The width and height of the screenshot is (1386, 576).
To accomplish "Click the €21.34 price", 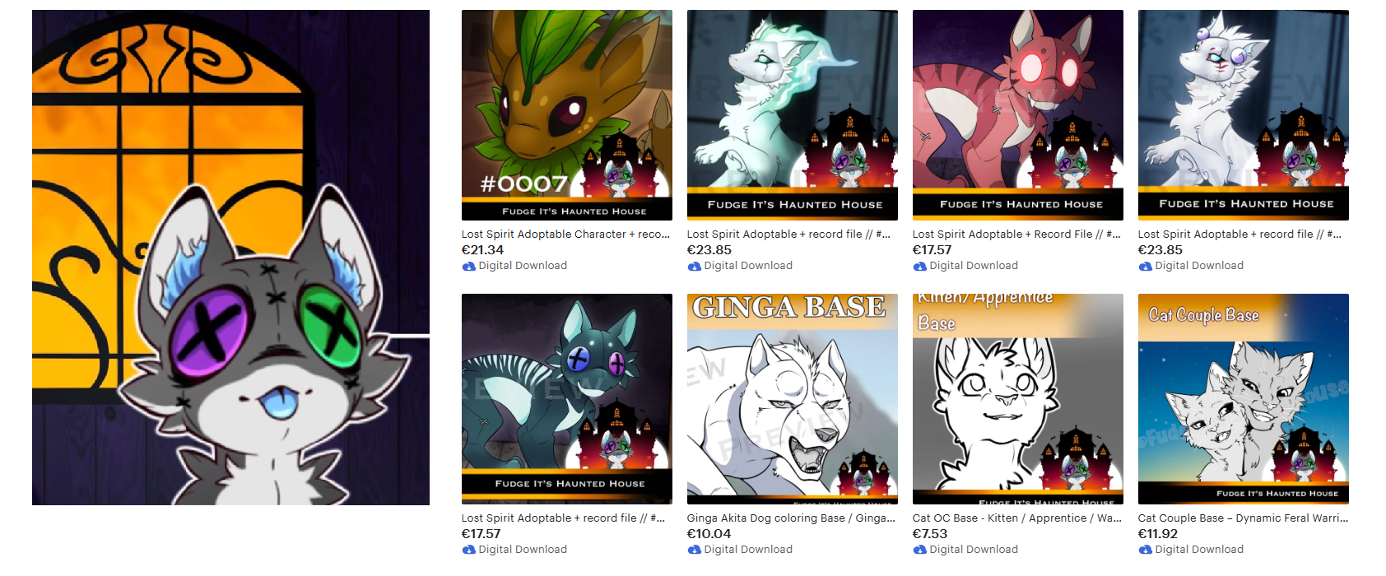I will pyautogui.click(x=482, y=250).
